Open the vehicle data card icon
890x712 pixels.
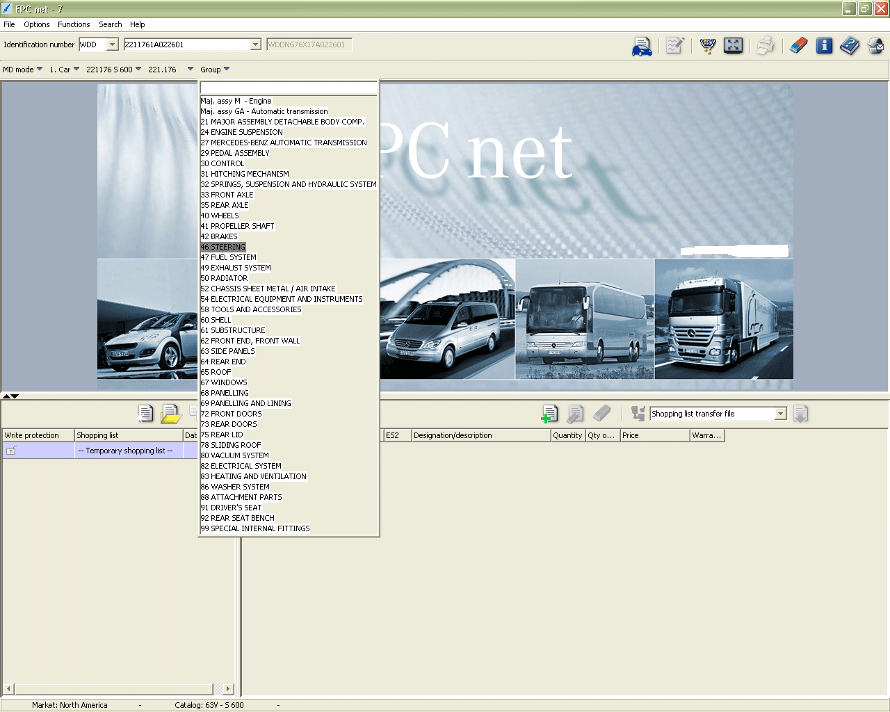642,46
